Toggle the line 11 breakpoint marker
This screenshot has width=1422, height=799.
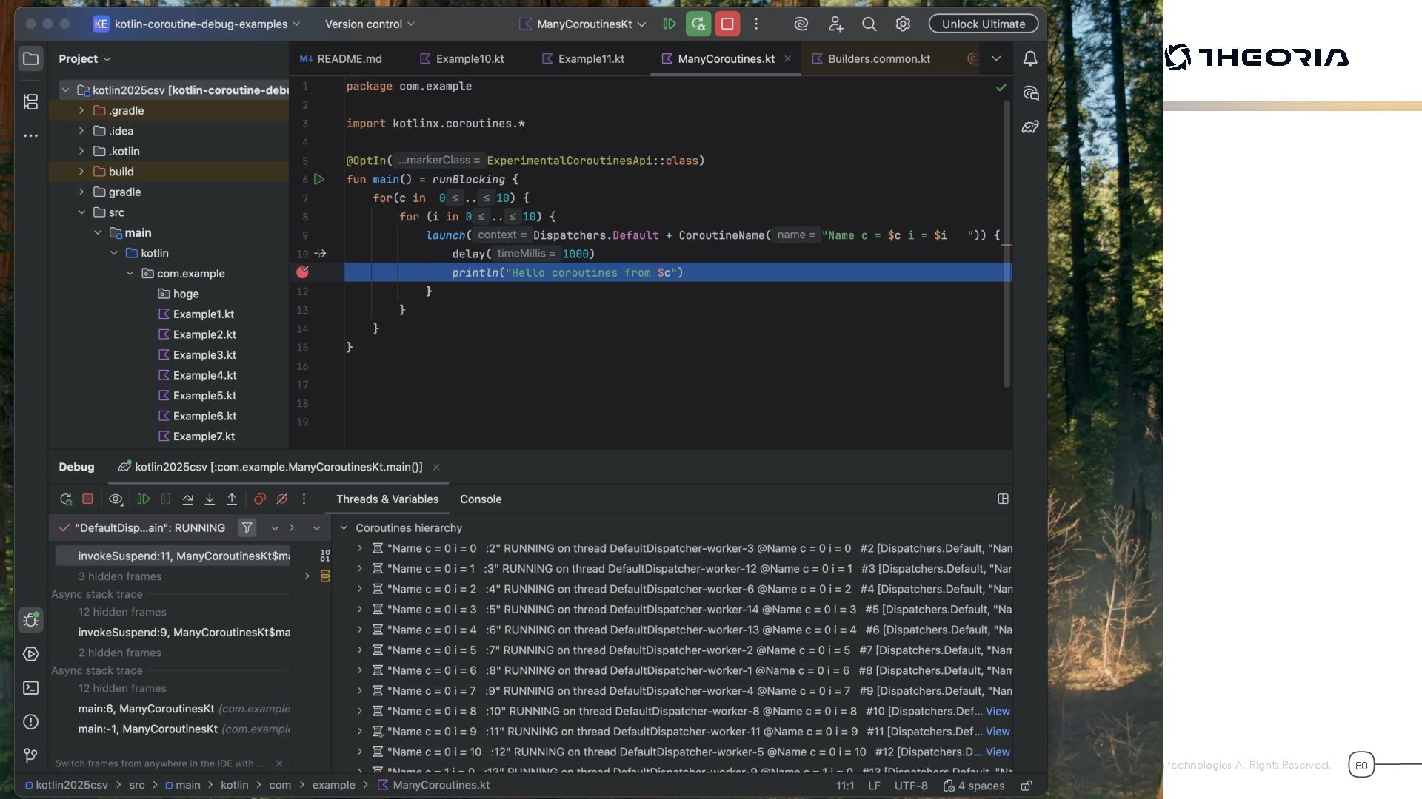pyautogui.click(x=302, y=272)
